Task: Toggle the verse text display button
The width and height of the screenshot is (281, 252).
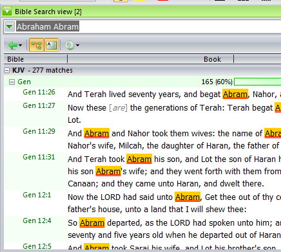Action: coord(51,45)
